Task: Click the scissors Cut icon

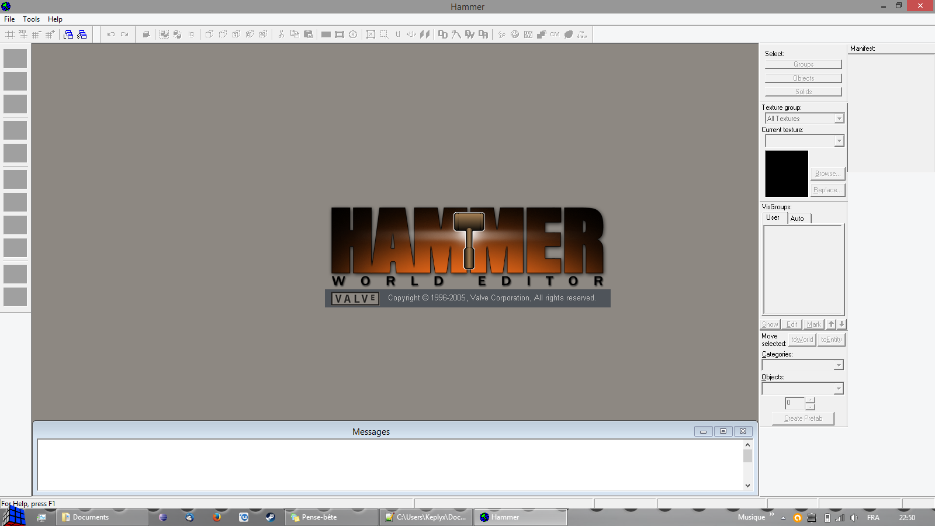Action: [x=281, y=34]
